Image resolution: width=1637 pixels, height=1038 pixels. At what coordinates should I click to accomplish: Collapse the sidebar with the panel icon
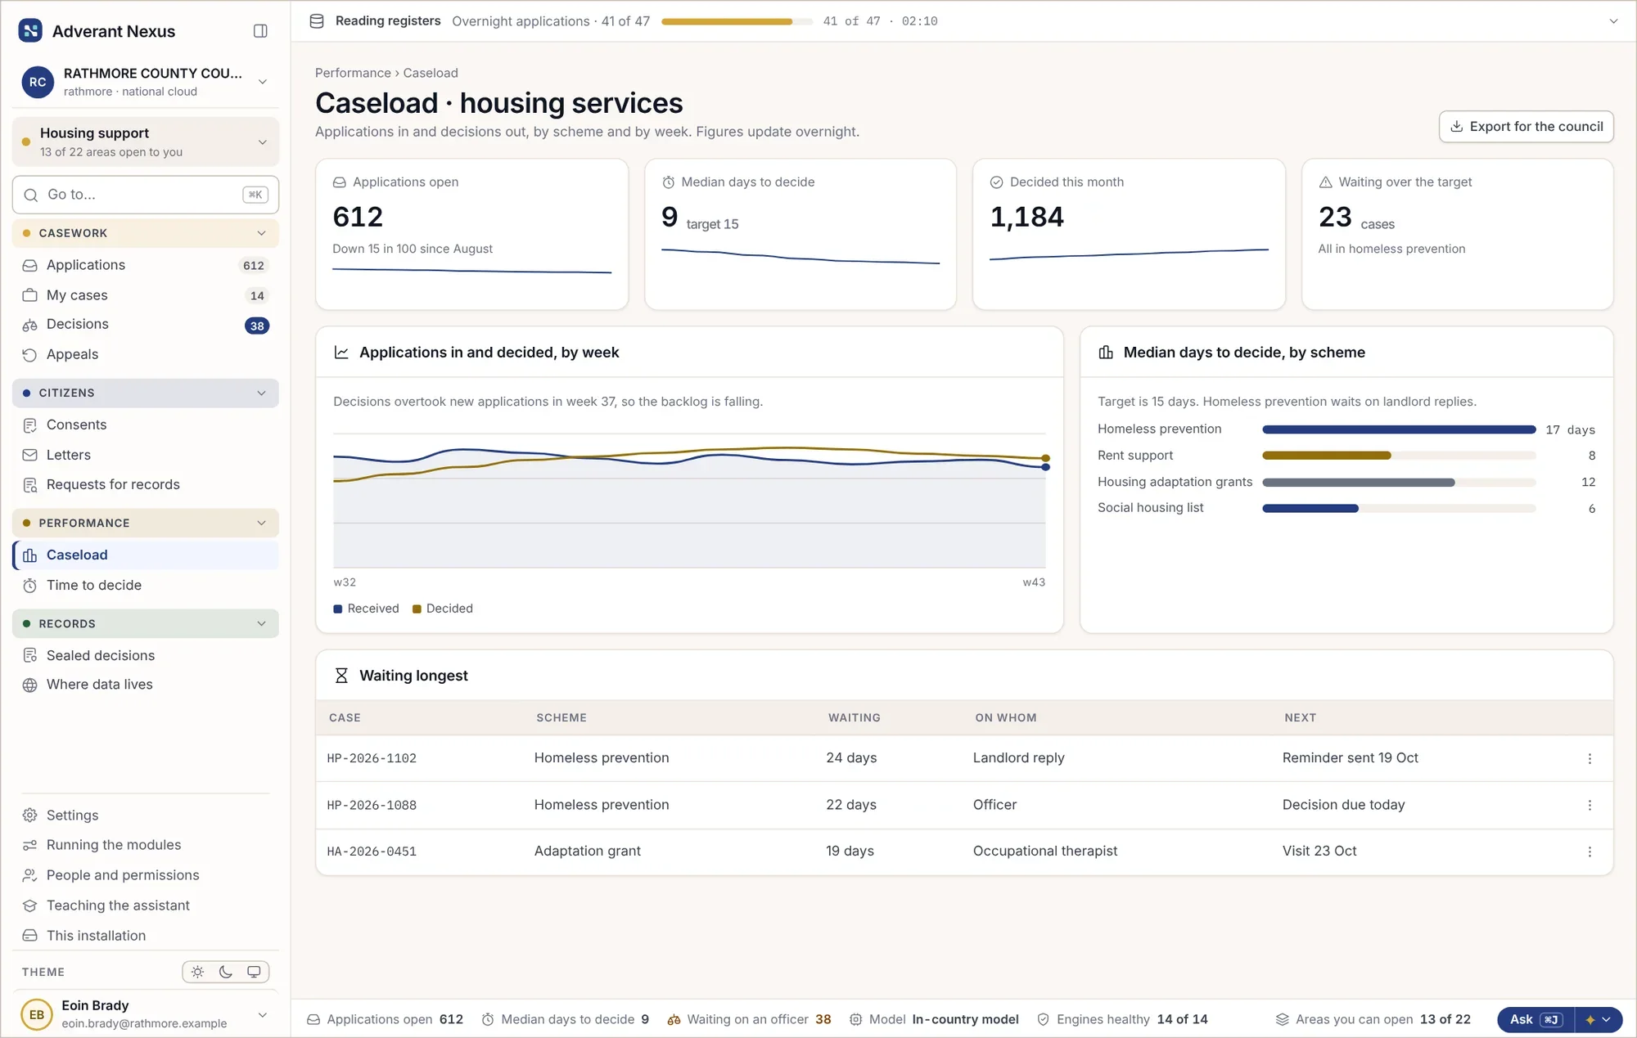click(260, 31)
